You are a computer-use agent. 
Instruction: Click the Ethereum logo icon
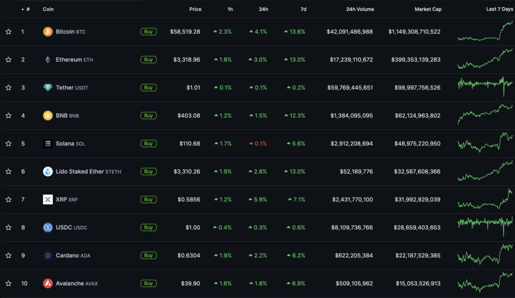coord(48,60)
